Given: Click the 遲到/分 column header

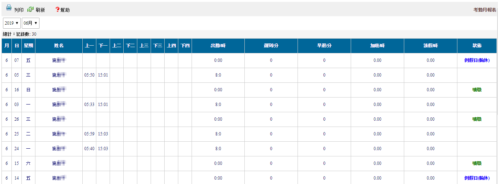Looking at the screenshot, I should pos(271,46).
